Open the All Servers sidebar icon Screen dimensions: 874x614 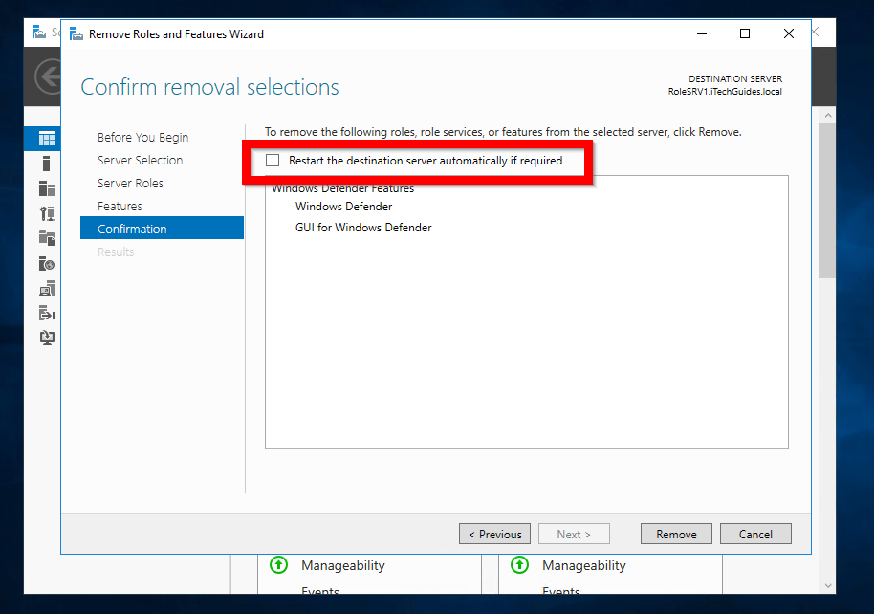click(x=46, y=188)
